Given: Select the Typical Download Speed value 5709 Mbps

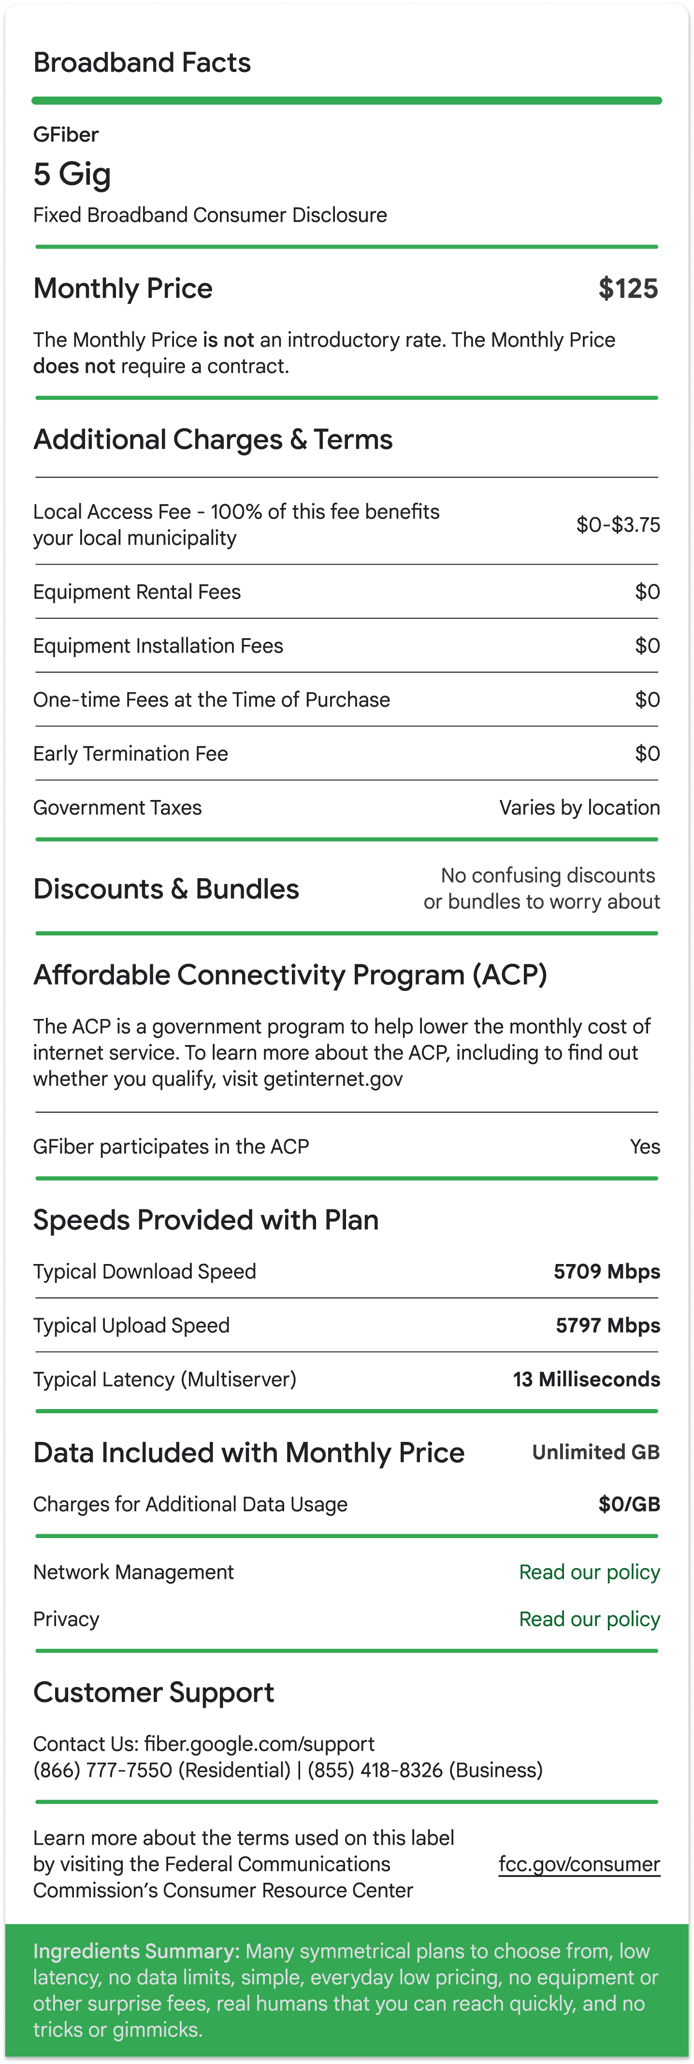Looking at the screenshot, I should [x=607, y=1272].
